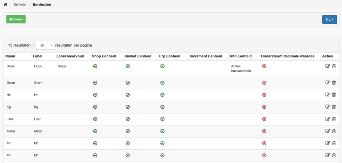Select the Eenheden breadcrumb title
This screenshot has width=342, height=163.
pos(42,4)
